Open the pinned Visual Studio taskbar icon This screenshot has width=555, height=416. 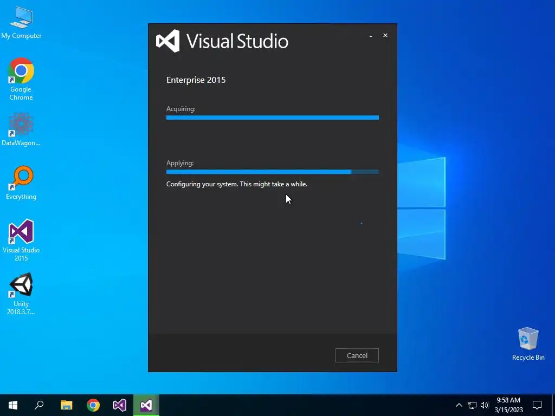point(120,405)
